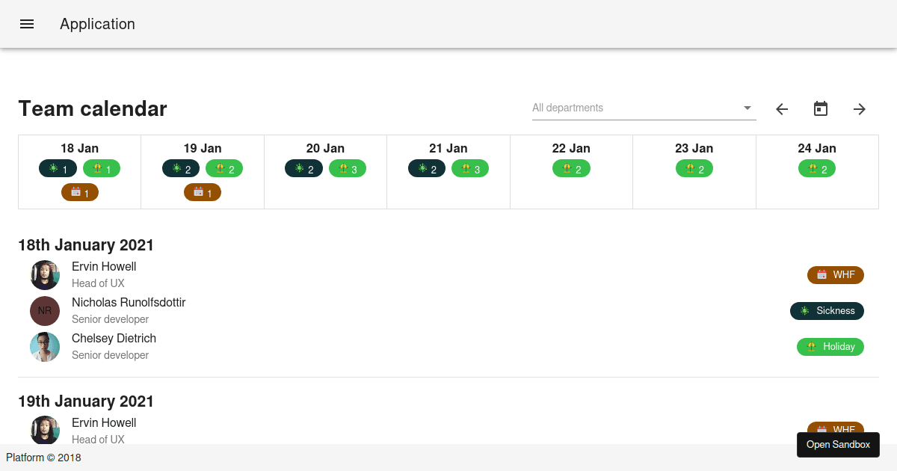897x471 pixels.
Task: Select the 18 Jan day cell
Action: tap(79, 172)
